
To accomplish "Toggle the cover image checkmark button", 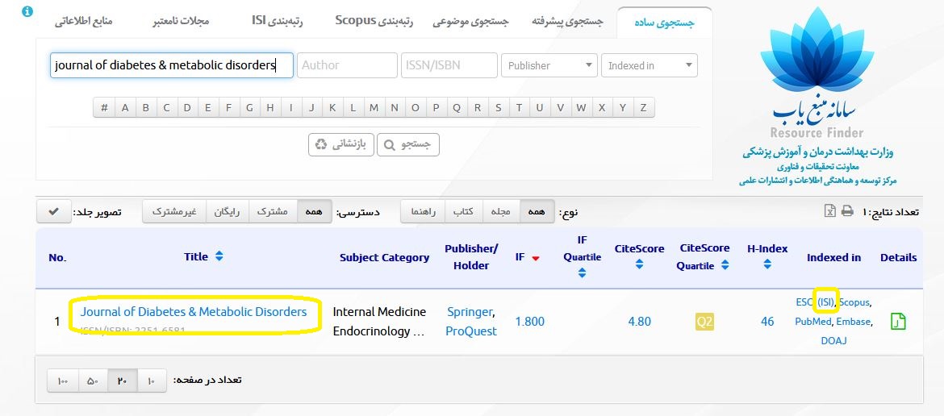I will [53, 211].
